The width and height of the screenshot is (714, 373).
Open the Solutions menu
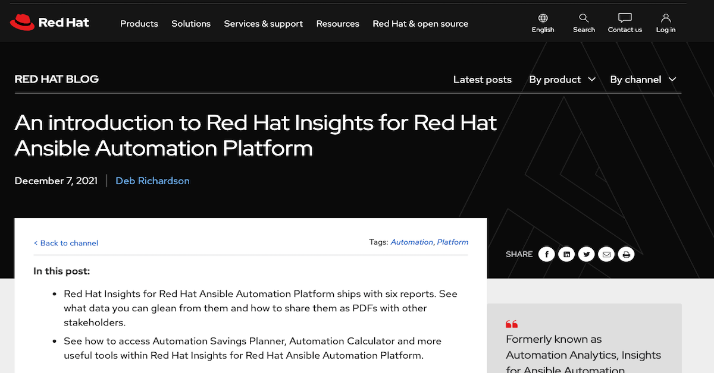(x=191, y=24)
